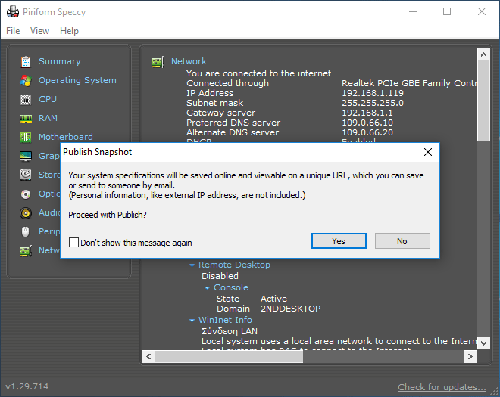Click the CPU chip icon

(x=26, y=100)
